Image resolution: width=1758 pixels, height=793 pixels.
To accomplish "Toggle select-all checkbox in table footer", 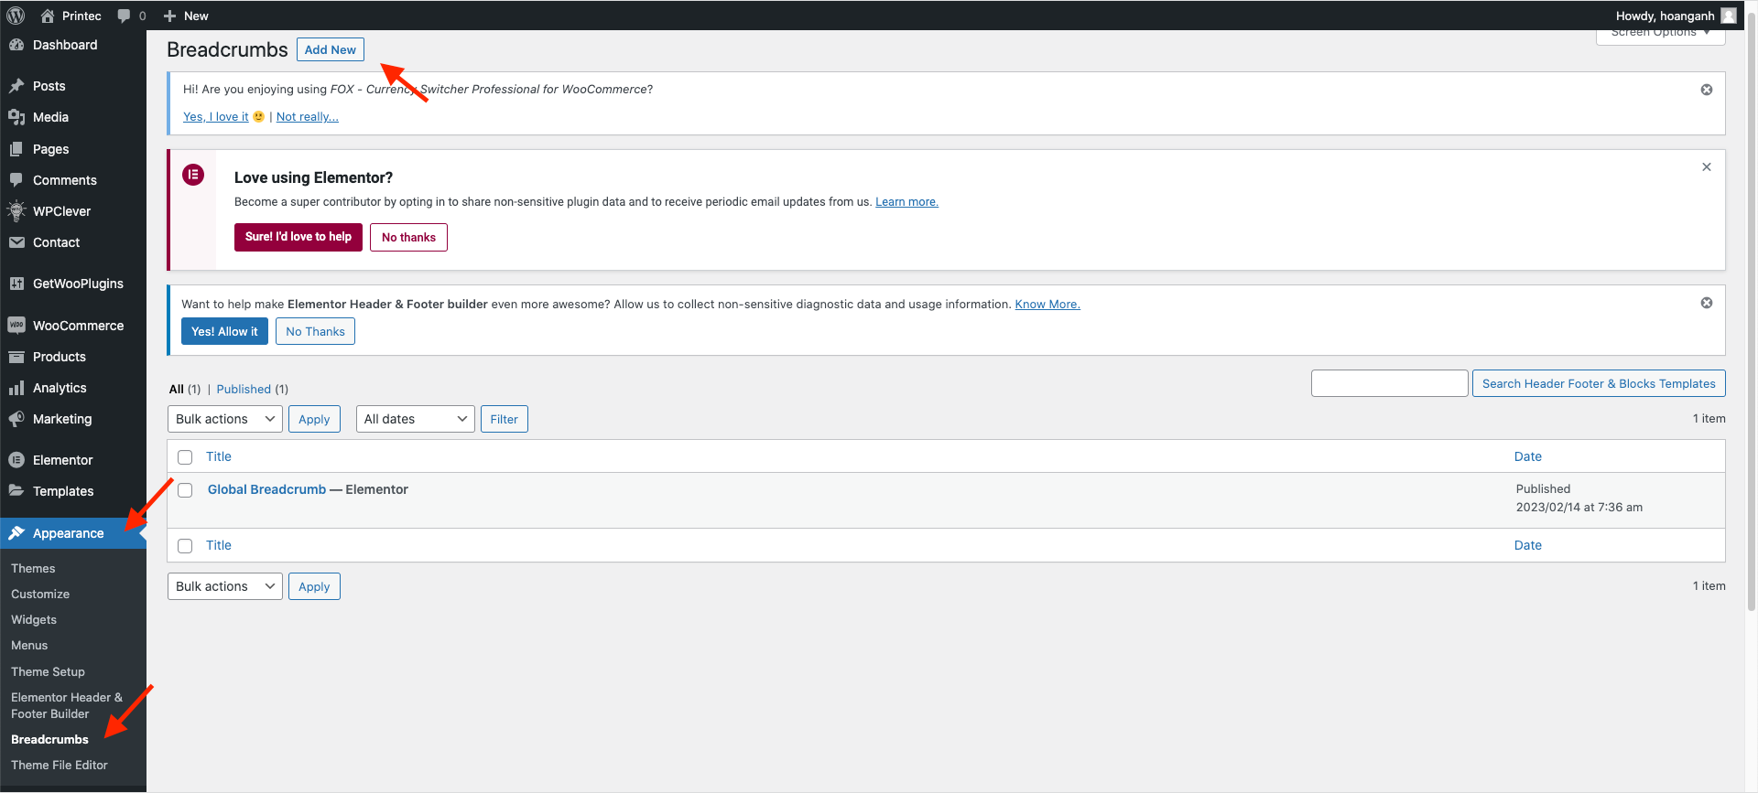I will 185,546.
